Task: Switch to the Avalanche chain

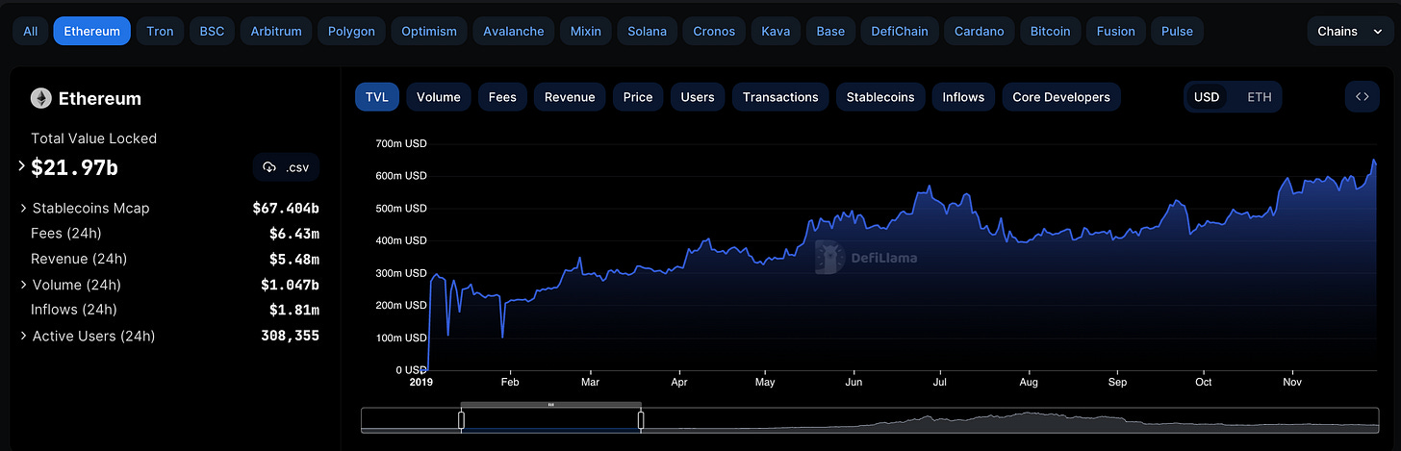Action: (513, 31)
